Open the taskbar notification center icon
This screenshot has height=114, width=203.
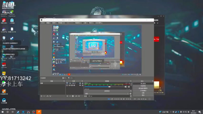pyautogui.click(x=200, y=112)
